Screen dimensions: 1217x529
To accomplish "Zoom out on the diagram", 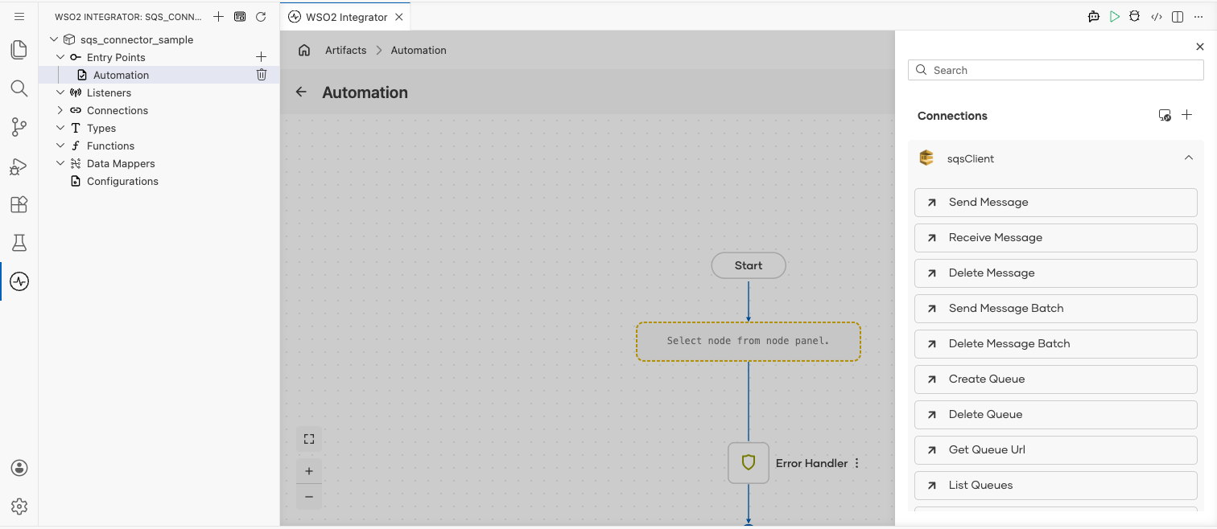I will [x=309, y=497].
